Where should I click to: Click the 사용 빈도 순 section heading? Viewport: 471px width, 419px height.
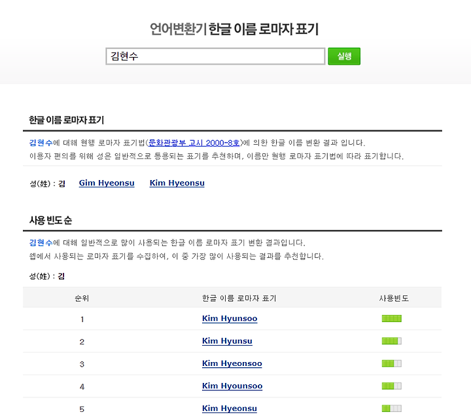pos(51,221)
